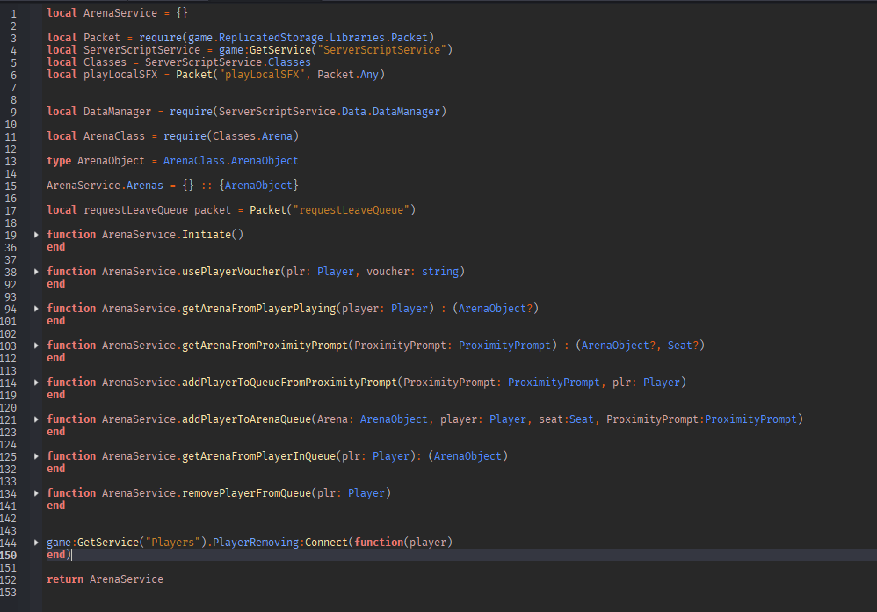The width and height of the screenshot is (877, 612).
Task: Click the "requestLeaveQueue" string literal
Action: 351,210
